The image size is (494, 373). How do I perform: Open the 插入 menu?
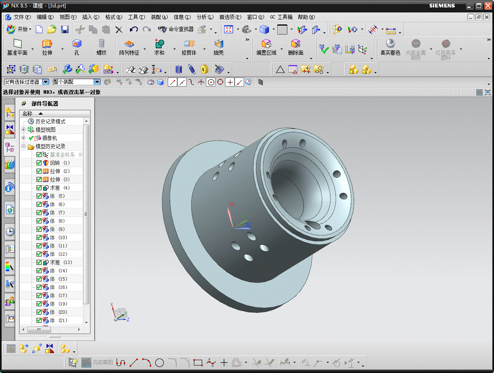[x=90, y=17]
